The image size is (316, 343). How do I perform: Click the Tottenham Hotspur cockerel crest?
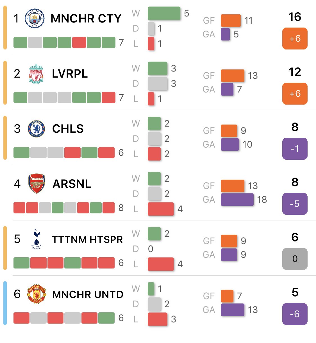pos(36,239)
